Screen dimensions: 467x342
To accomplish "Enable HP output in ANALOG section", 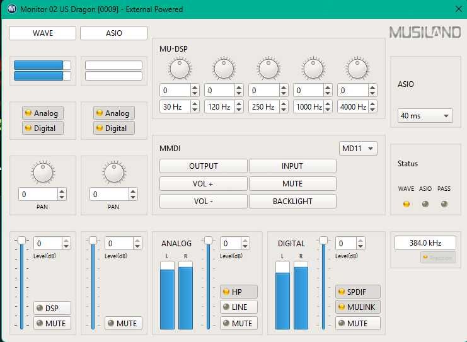I will pyautogui.click(x=239, y=292).
